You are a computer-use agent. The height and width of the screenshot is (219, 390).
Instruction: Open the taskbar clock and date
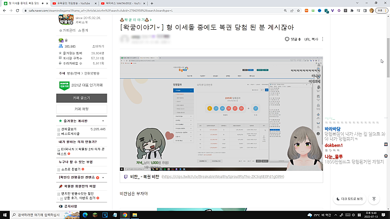coord(371,215)
